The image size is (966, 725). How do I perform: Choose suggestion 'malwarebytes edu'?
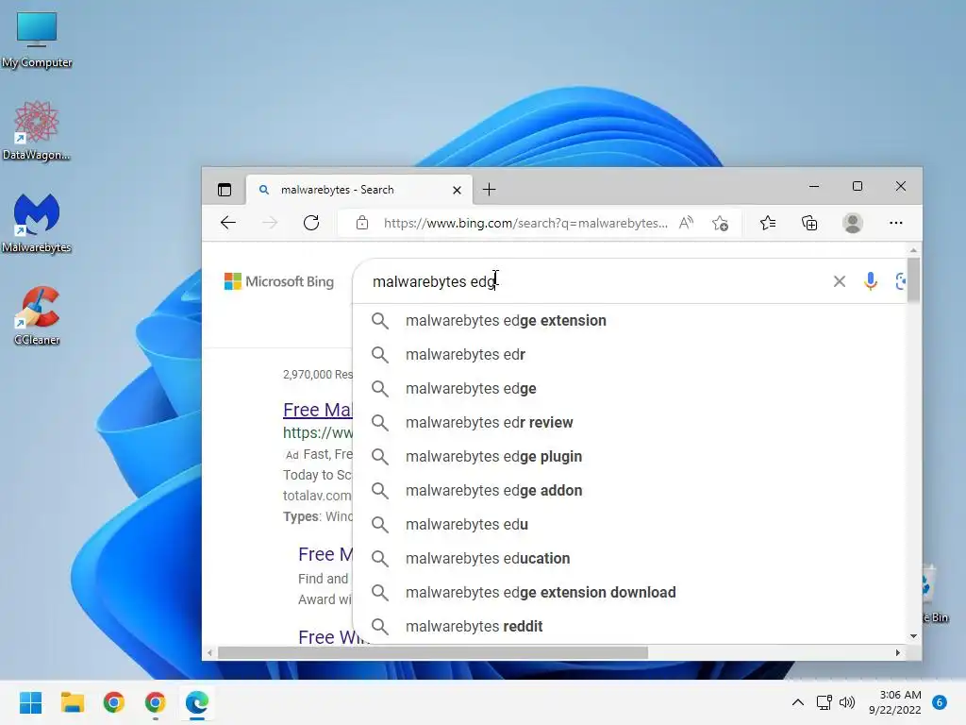629,524
